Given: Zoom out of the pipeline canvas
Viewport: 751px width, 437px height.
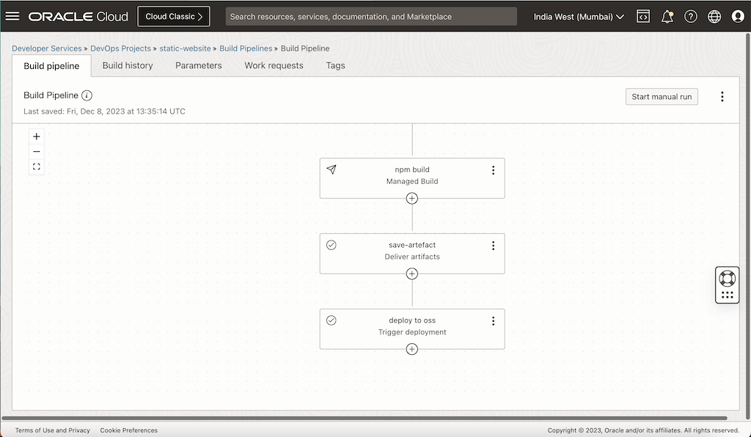Looking at the screenshot, I should (36, 151).
